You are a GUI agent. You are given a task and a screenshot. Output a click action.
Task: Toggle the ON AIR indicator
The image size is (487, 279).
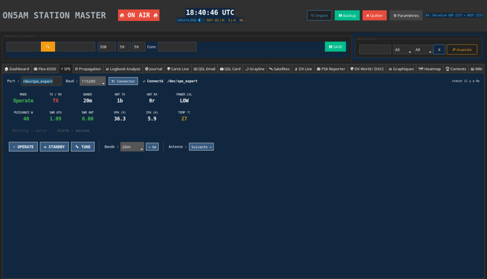139,15
